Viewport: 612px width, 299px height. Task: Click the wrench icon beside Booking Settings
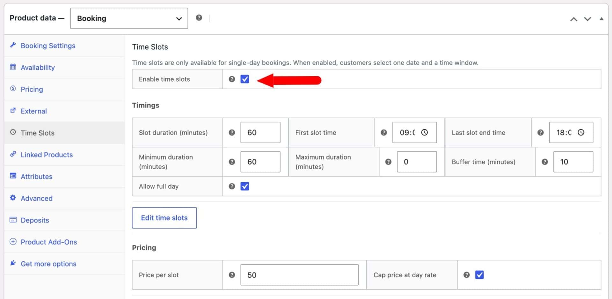click(x=13, y=45)
